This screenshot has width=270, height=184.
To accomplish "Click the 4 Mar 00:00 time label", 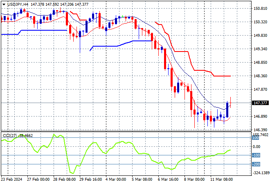I will (x=115, y=179).
